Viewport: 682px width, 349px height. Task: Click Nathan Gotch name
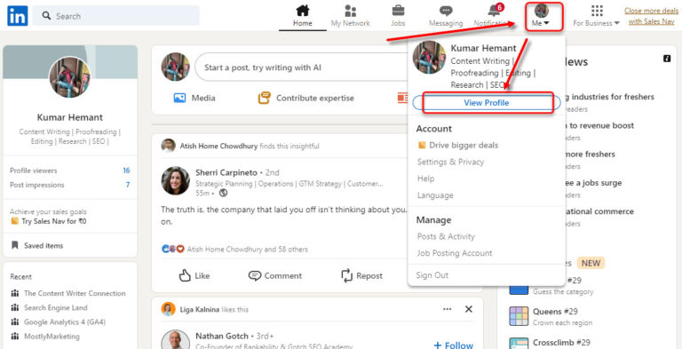pyautogui.click(x=222, y=336)
